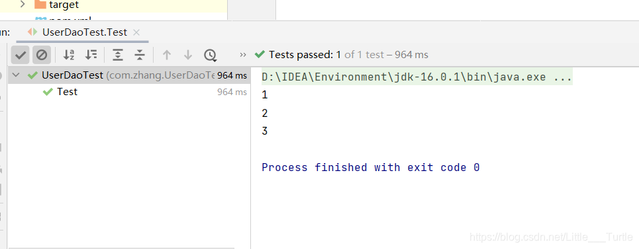
Task: Close the UserDaoTest.Test run tab
Action: 136,32
